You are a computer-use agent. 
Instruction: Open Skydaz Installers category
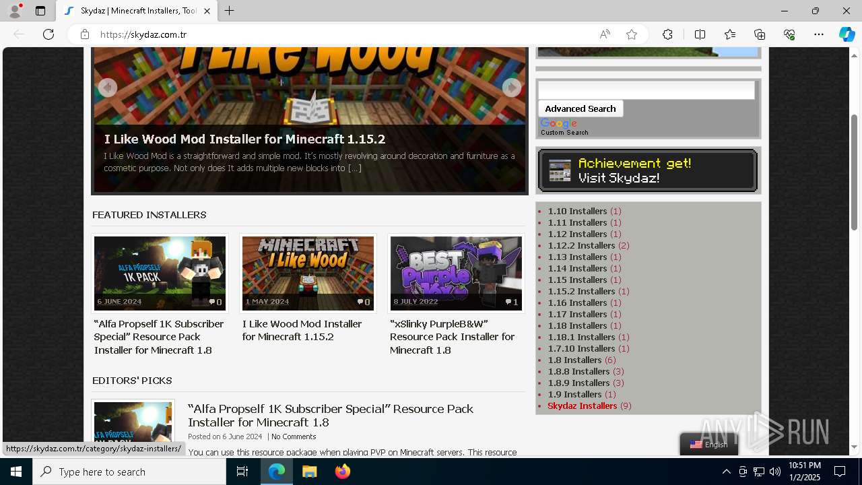582,406
